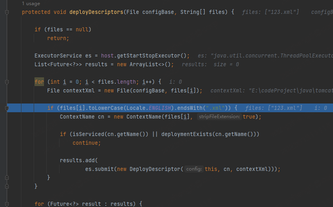Click the deployDescriptors method name

(x=96, y=12)
